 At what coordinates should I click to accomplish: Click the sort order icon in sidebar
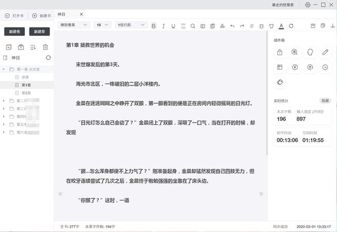(x=33, y=47)
